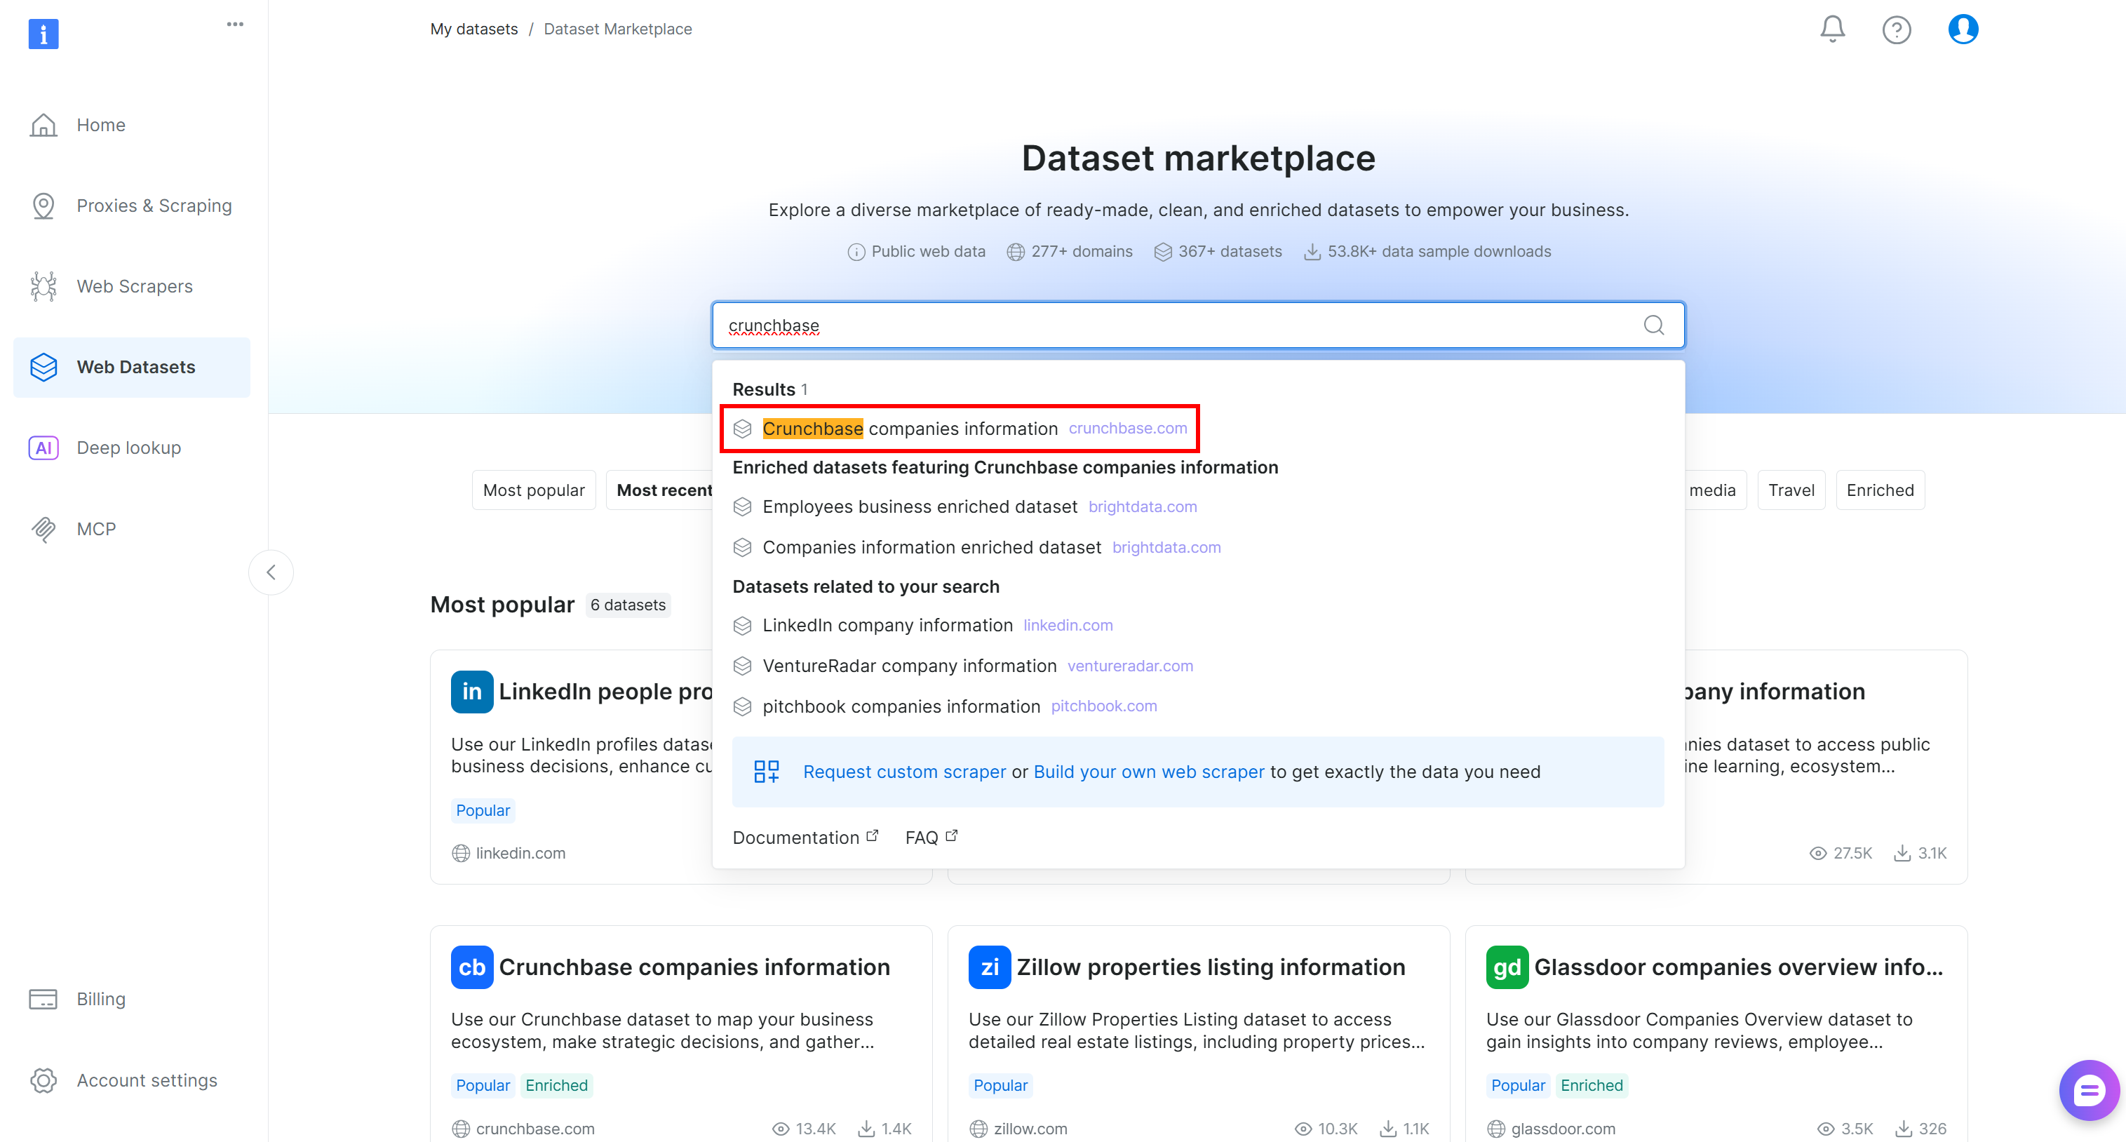The image size is (2126, 1142).
Task: Open the Deep lookup AI section
Action: pyautogui.click(x=129, y=448)
